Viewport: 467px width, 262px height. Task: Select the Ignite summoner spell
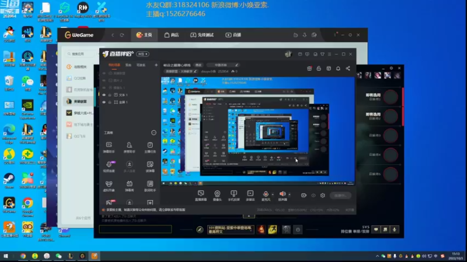click(261, 229)
